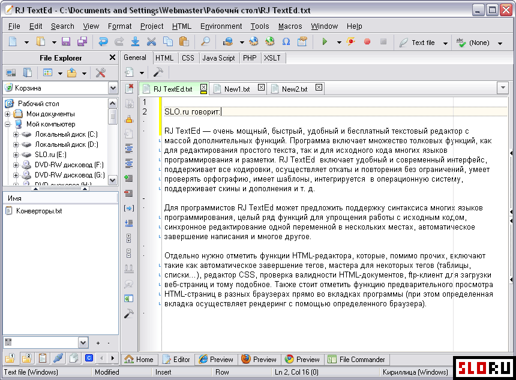Close the File Explorer panel

pos(112,58)
